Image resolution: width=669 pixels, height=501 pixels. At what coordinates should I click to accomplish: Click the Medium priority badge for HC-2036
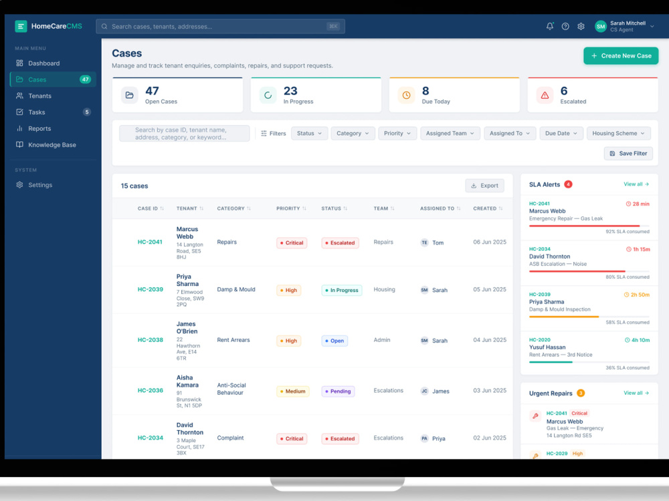point(293,391)
